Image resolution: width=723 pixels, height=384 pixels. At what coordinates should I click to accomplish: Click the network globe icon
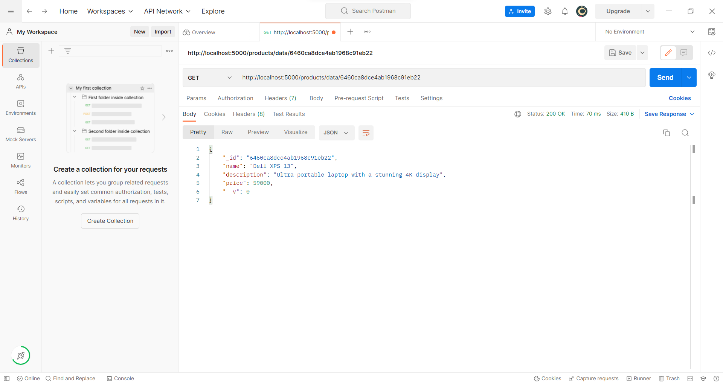[x=518, y=114]
